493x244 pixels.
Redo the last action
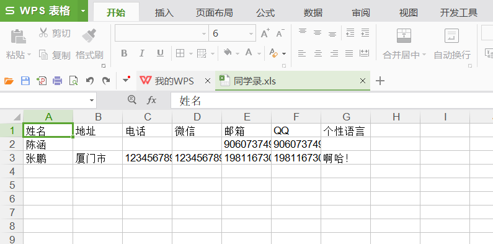[106, 81]
